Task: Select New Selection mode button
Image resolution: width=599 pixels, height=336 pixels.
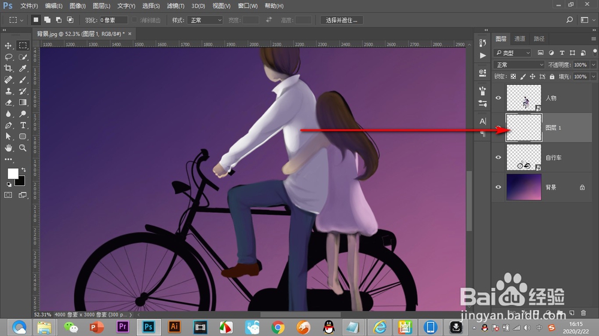Action: 35,20
